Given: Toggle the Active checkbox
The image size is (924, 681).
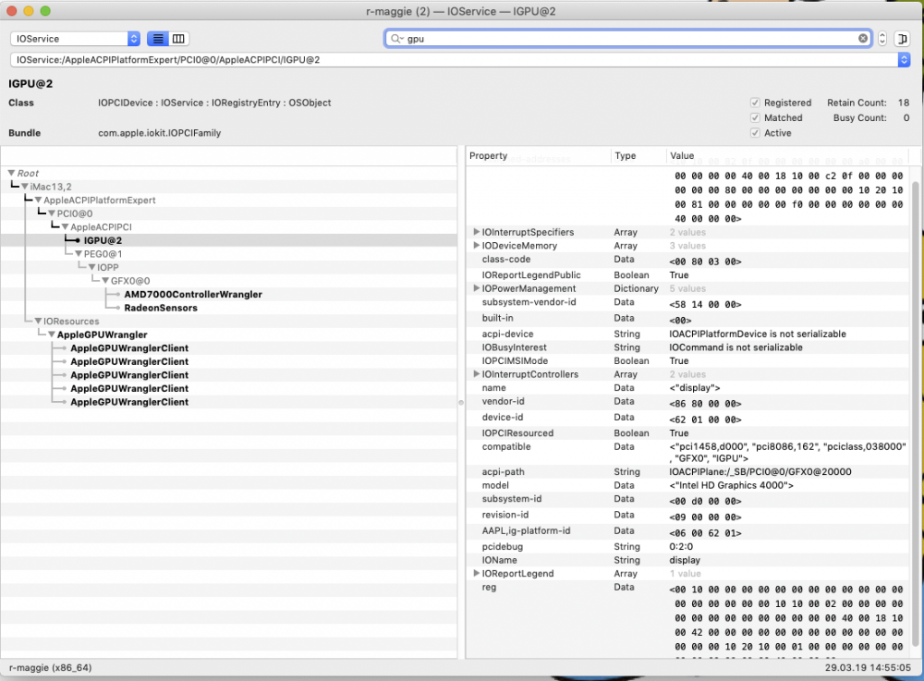Looking at the screenshot, I should coord(755,133).
